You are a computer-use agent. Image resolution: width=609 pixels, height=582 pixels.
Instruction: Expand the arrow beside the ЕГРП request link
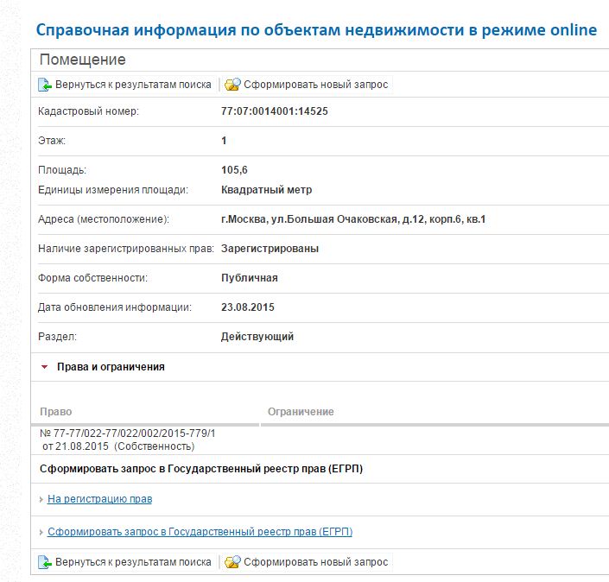41,533
